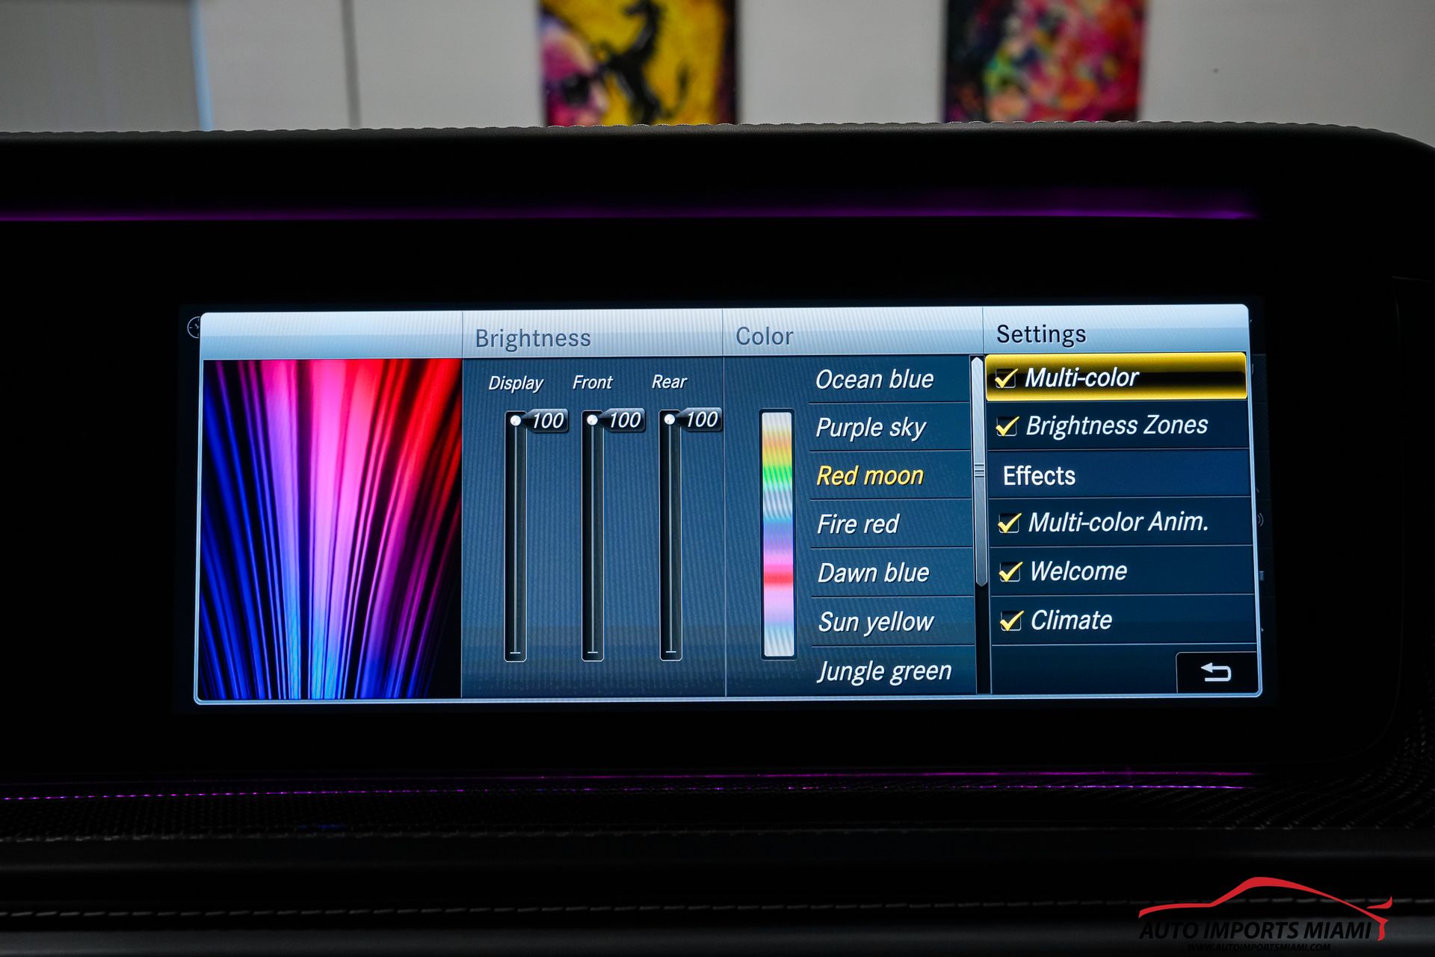Click the Display brightness slider handle

tap(516, 420)
